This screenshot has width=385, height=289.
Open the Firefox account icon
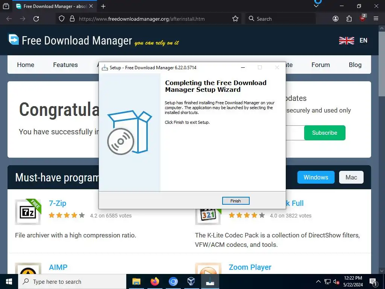pos(335,19)
